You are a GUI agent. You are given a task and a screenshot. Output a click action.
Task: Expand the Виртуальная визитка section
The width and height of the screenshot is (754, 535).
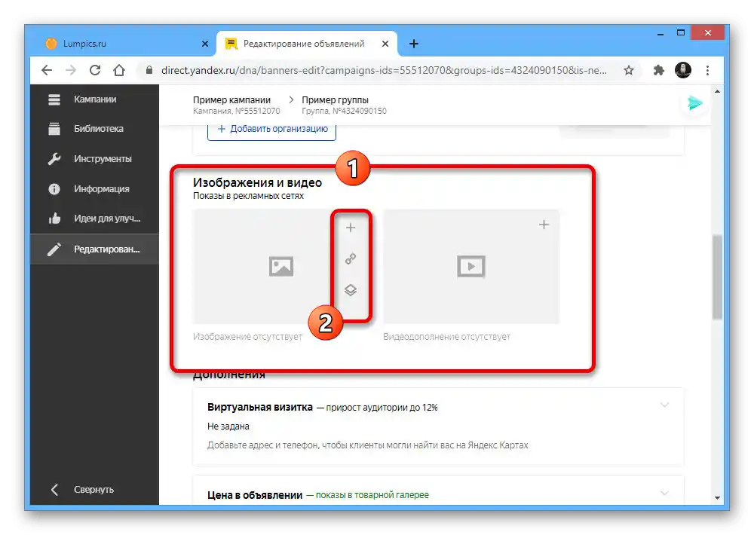[664, 405]
